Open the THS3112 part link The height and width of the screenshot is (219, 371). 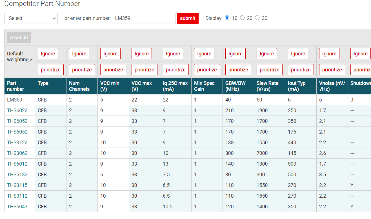pos(17,196)
